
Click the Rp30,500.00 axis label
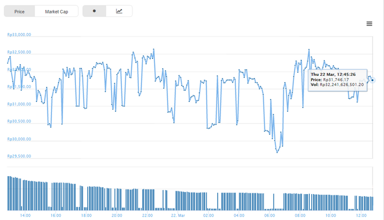click(19, 121)
